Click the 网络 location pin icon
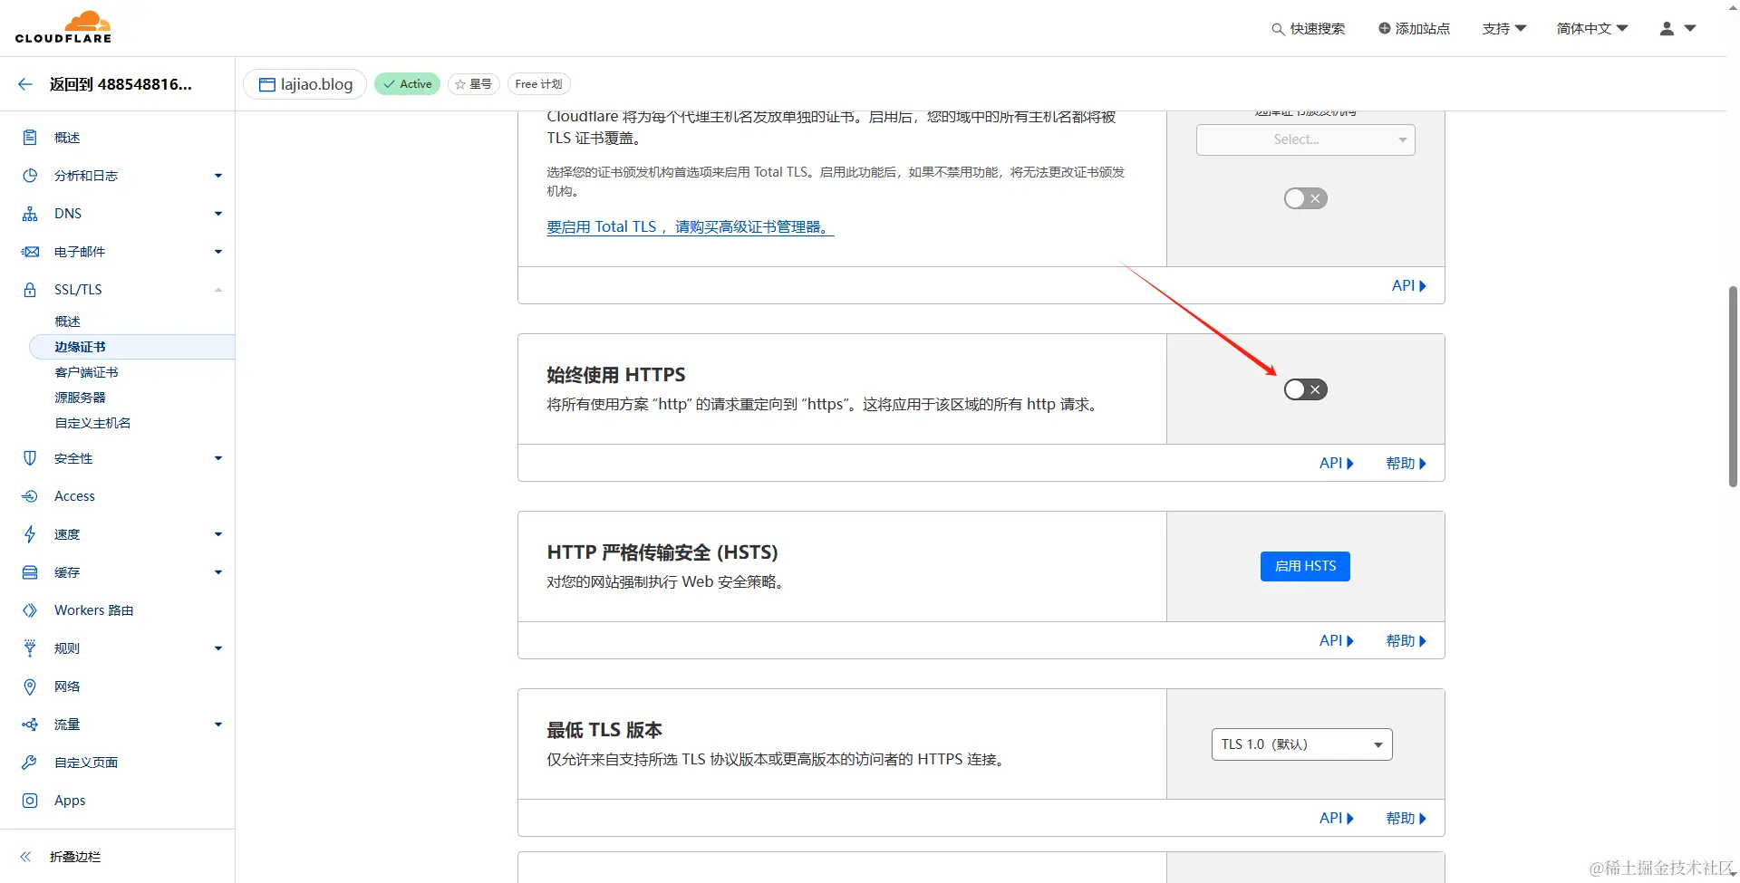 click(x=30, y=686)
